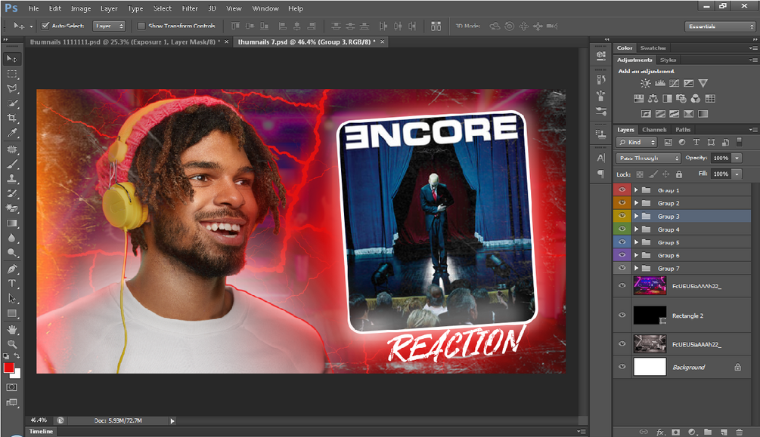Open the Styles tab
This screenshot has width=760, height=437.
point(668,60)
